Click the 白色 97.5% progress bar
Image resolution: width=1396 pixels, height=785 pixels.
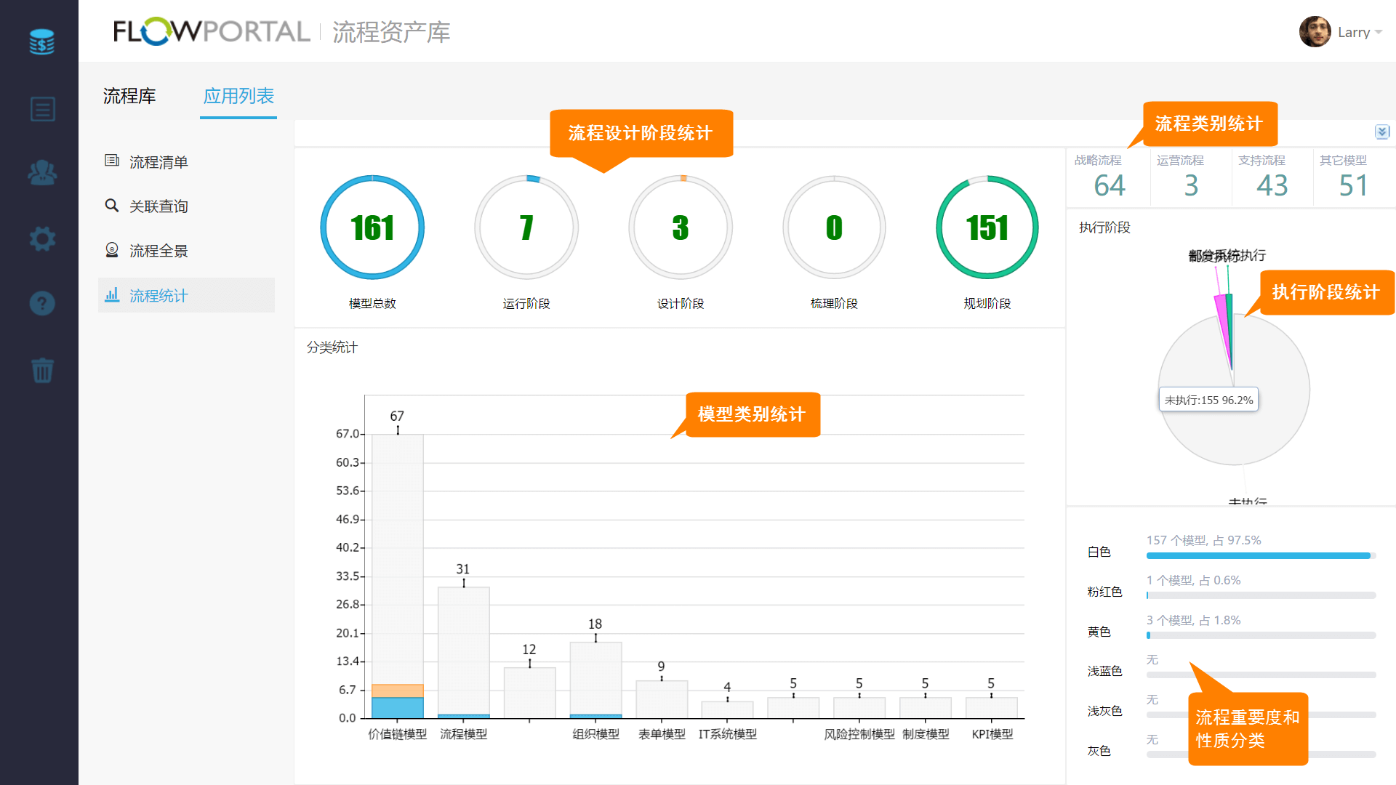1258,556
